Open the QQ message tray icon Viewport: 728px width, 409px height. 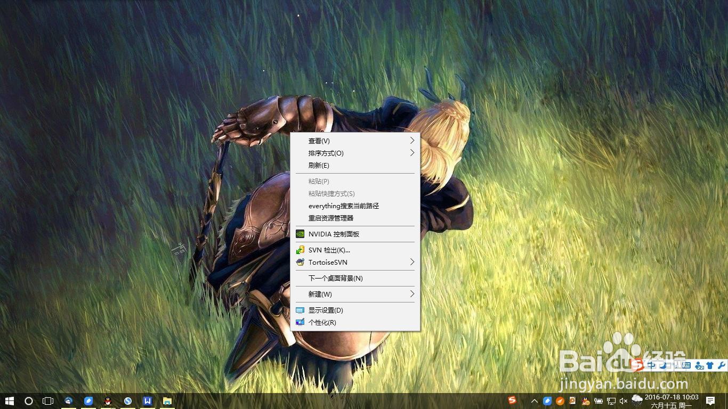click(586, 401)
